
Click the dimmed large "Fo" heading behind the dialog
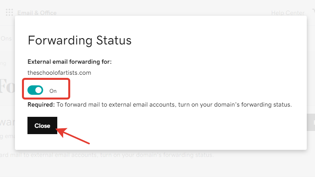pos(7,86)
